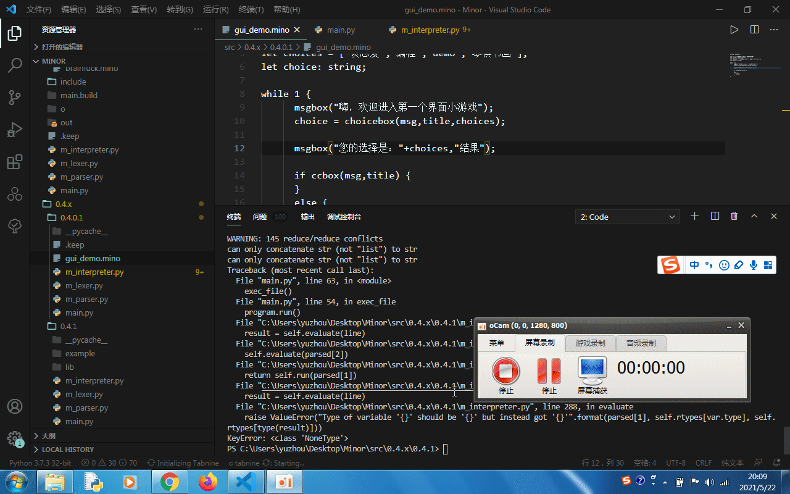The image size is (790, 494).
Task: Switch to the m_interpreter.py editor tab
Action: (x=430, y=30)
